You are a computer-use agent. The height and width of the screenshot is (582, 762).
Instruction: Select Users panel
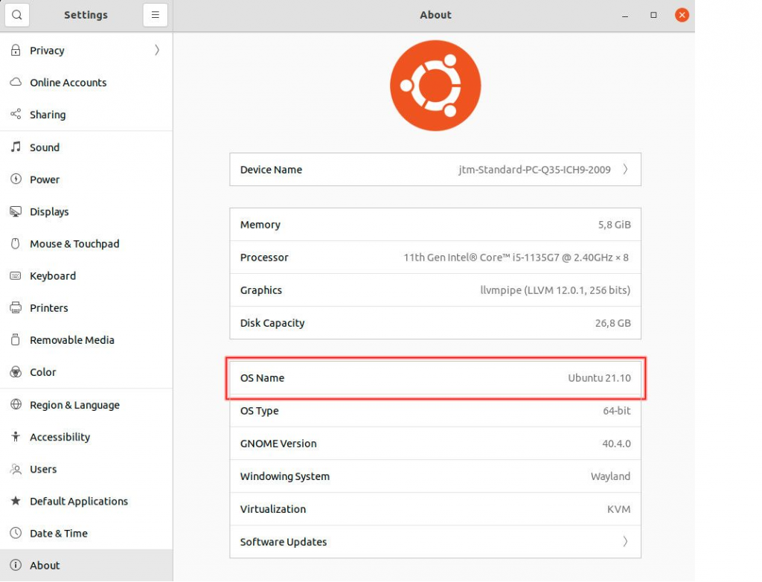pyautogui.click(x=86, y=469)
